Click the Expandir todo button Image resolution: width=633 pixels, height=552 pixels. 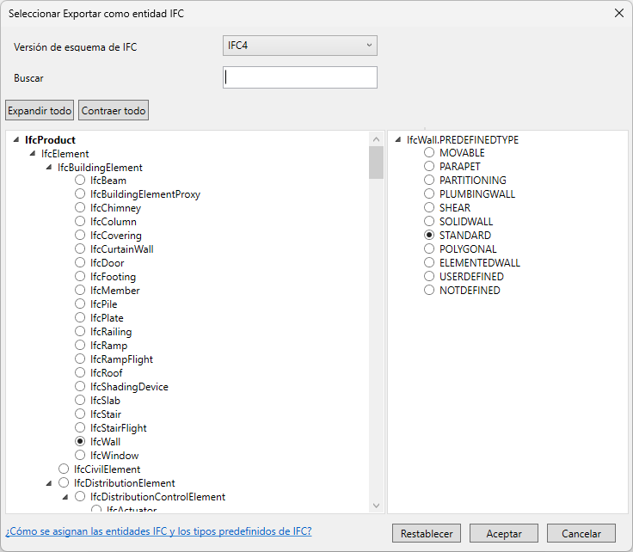pos(40,111)
